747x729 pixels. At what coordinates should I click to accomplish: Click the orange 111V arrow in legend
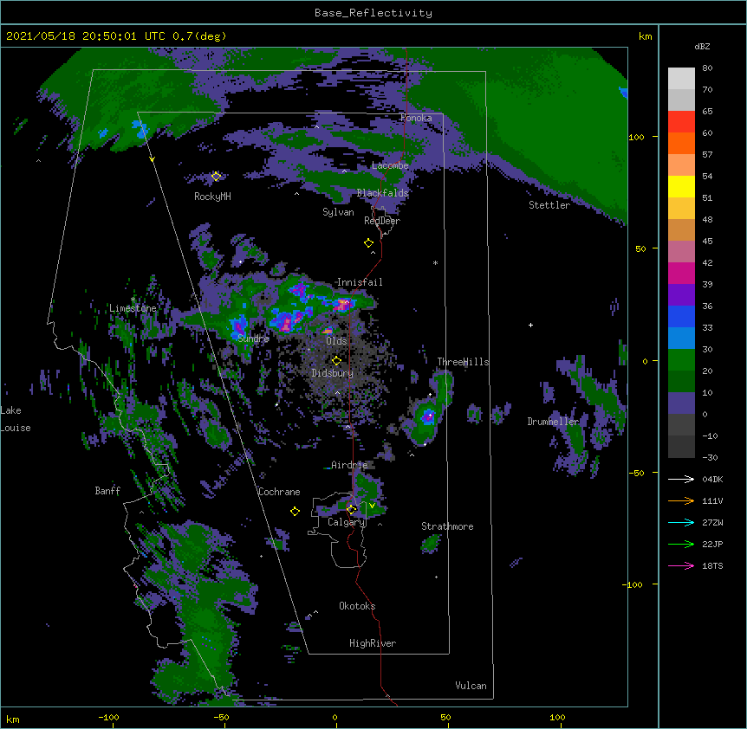point(681,500)
